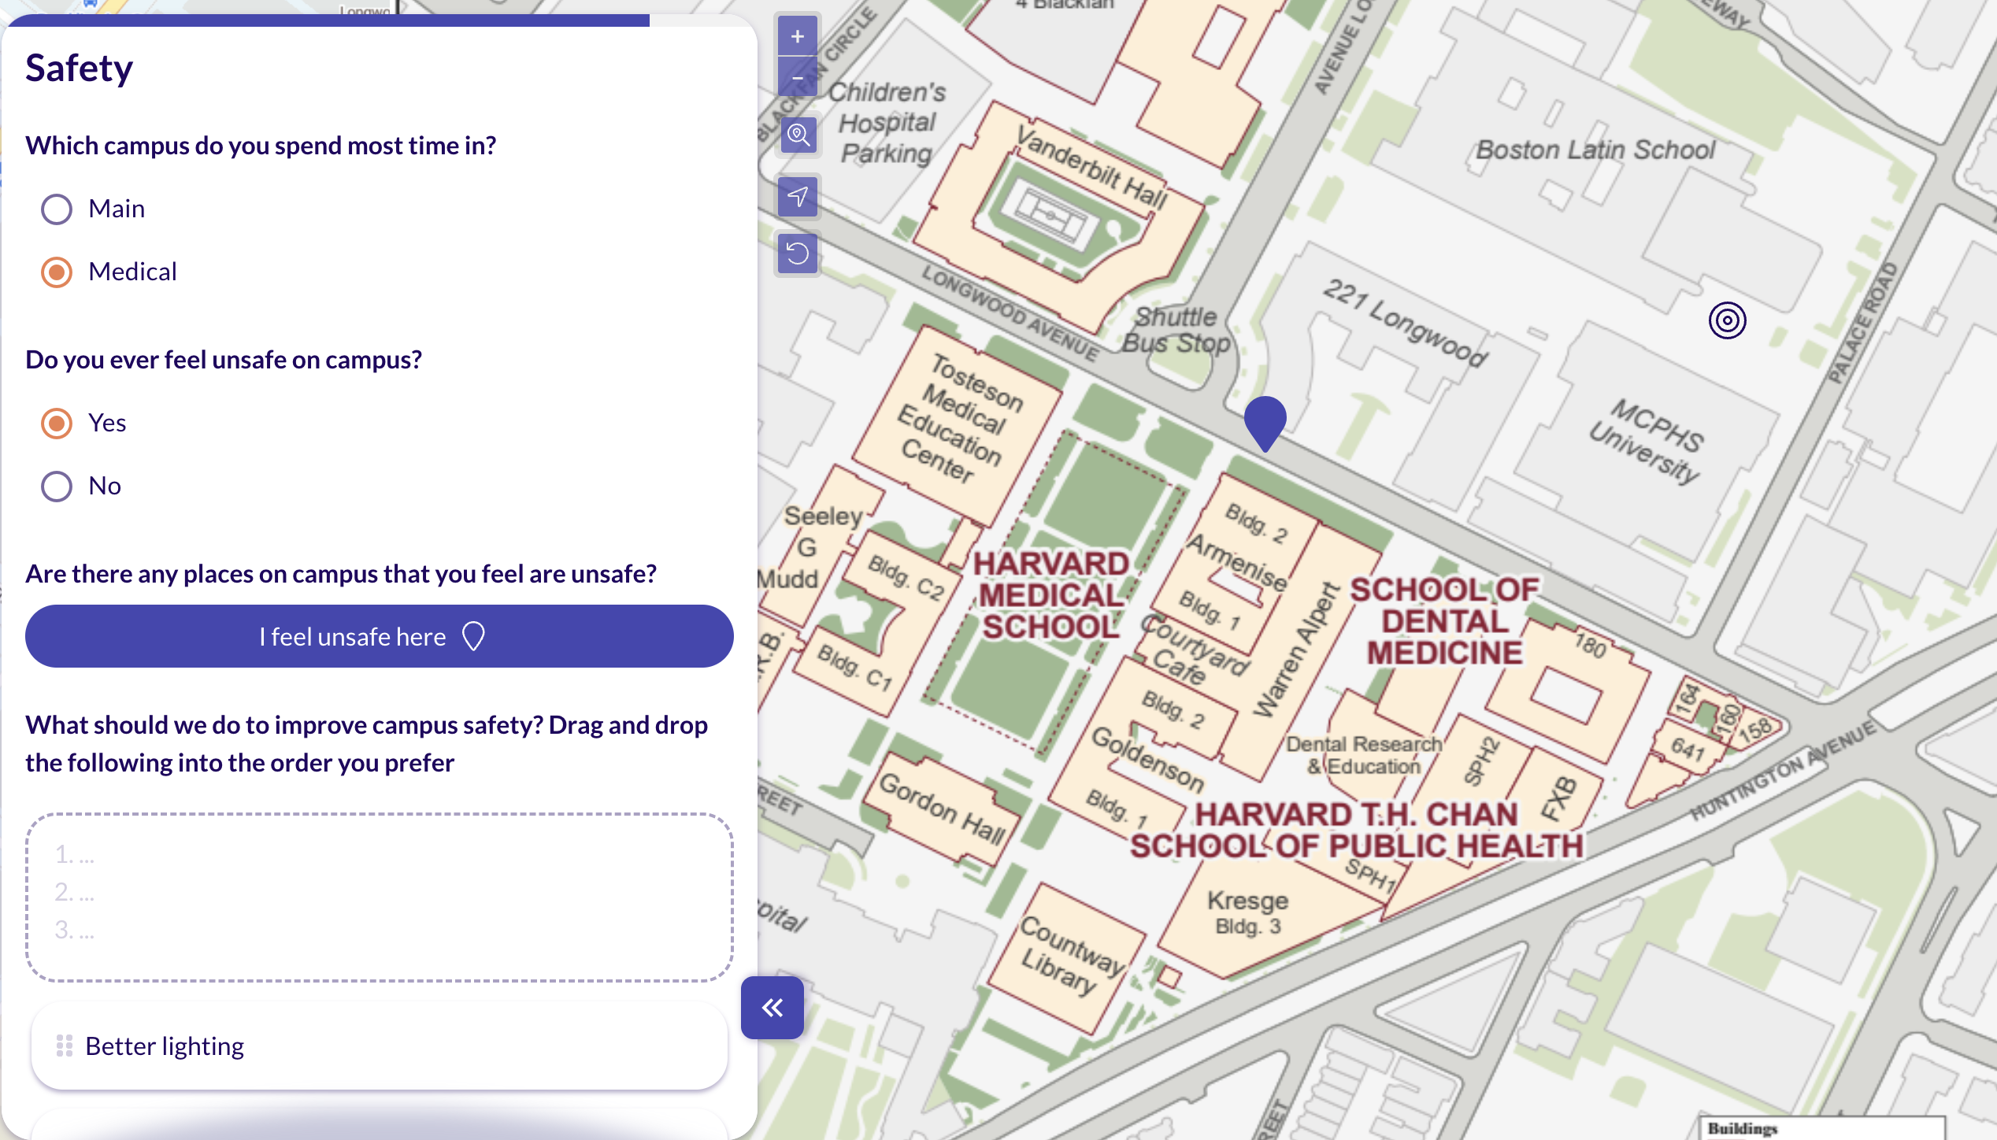Click the Boston Latin School label
This screenshot has height=1140, width=1997.
click(1595, 150)
